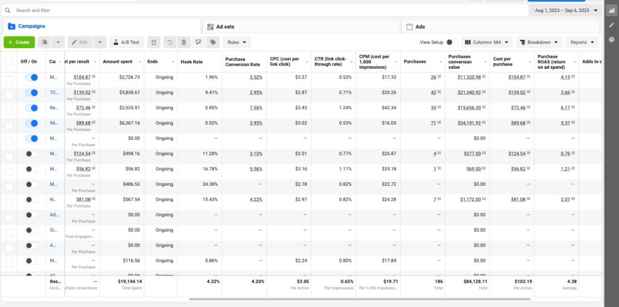619x307 pixels.
Task: Open the clock history icon in sidebar
Action: tap(612, 39)
